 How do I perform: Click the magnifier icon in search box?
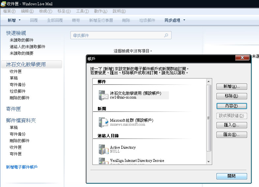tap(166, 35)
